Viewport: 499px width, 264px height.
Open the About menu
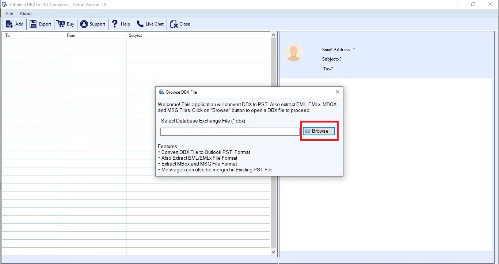(26, 13)
